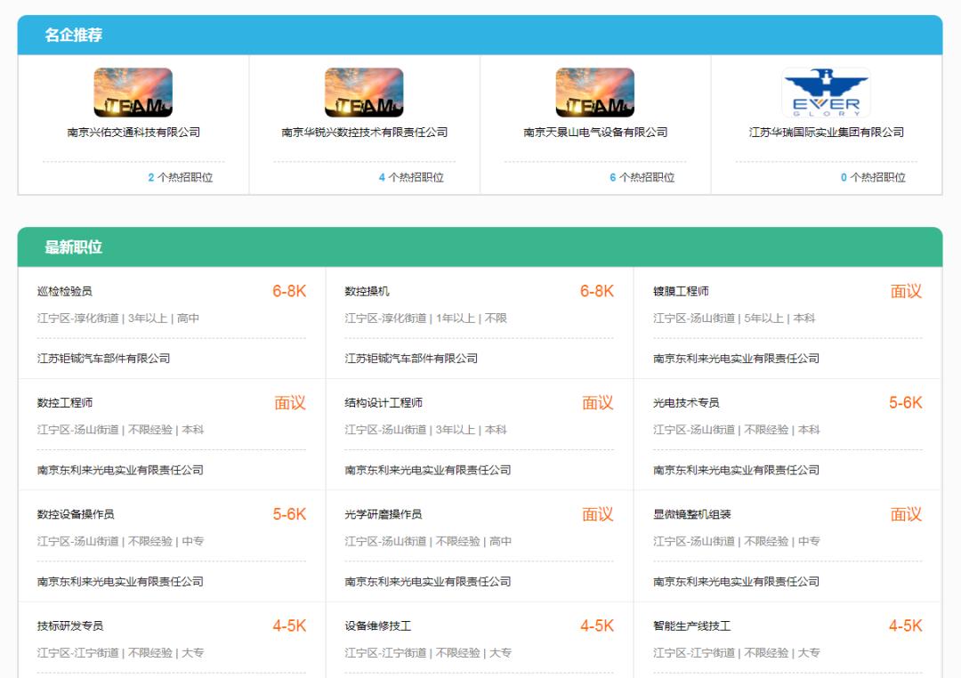
Task: Open the 数控工程师 job posting
Action: pos(64,403)
